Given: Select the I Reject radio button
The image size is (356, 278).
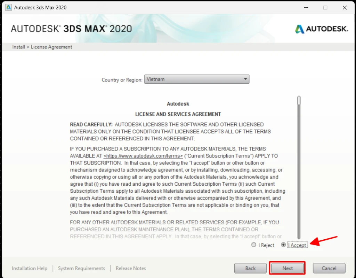Looking at the screenshot, I should [254, 245].
